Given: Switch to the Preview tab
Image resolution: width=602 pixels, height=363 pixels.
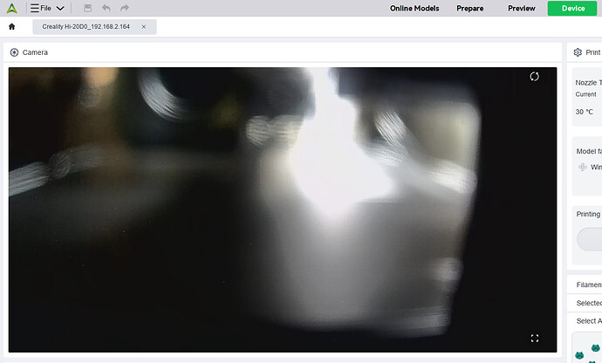Looking at the screenshot, I should tap(522, 8).
